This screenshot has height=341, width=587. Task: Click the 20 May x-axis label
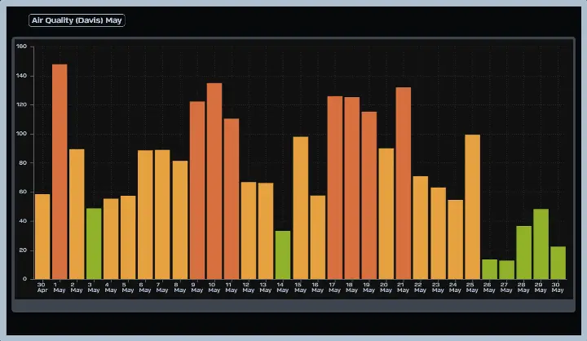click(386, 287)
